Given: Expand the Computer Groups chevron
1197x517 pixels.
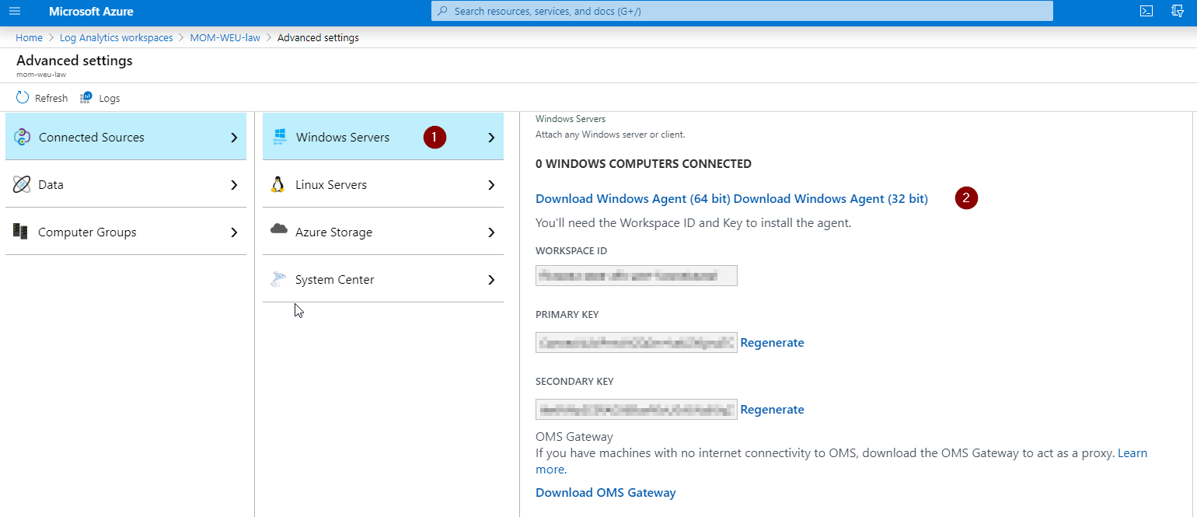Looking at the screenshot, I should (x=234, y=232).
